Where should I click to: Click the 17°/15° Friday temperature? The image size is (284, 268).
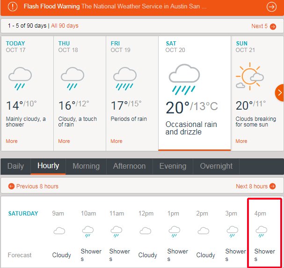126,105
